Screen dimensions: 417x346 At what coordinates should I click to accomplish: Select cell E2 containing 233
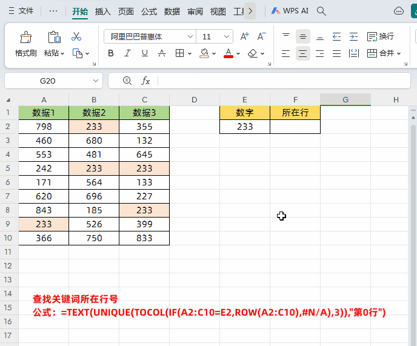point(245,127)
